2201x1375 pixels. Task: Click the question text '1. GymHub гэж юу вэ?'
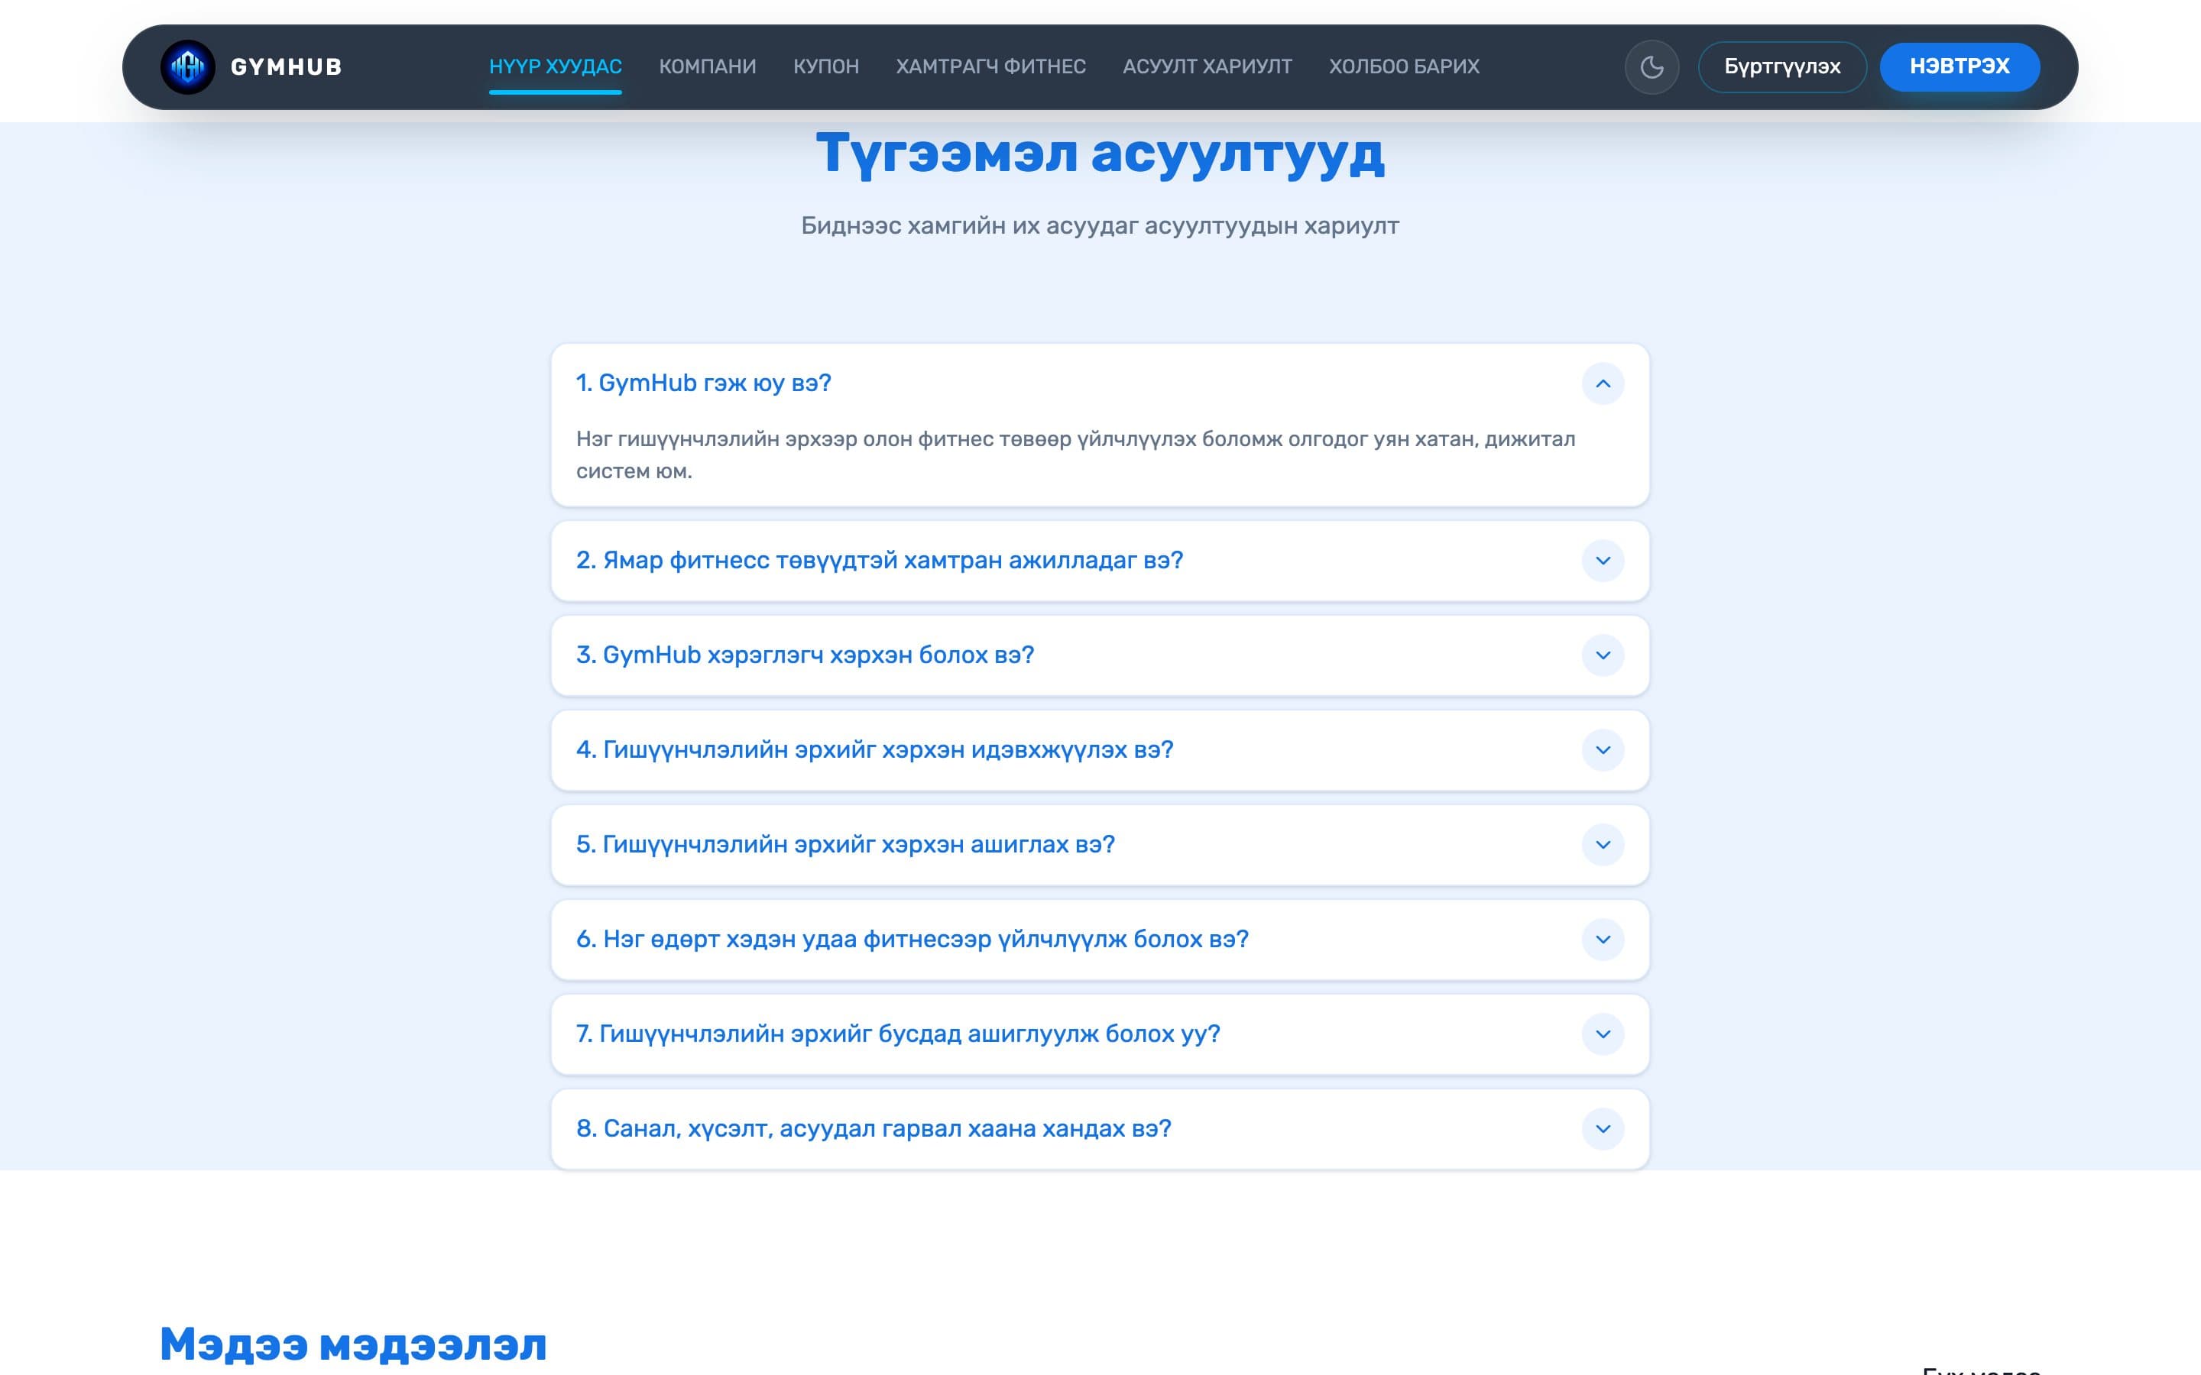[703, 383]
